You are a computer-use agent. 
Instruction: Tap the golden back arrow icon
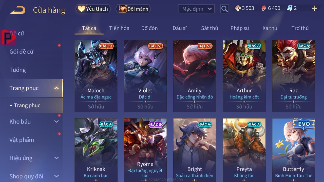(18, 10)
